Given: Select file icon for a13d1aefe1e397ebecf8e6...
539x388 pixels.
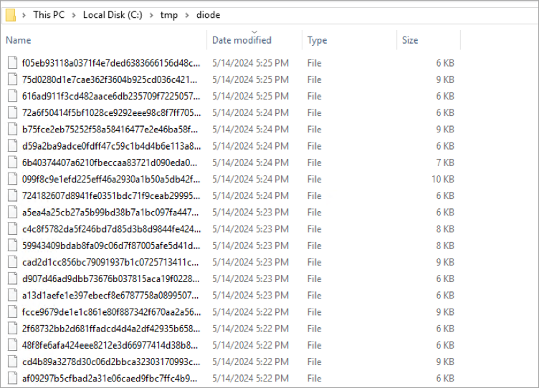Looking at the screenshot, I should click(x=13, y=295).
